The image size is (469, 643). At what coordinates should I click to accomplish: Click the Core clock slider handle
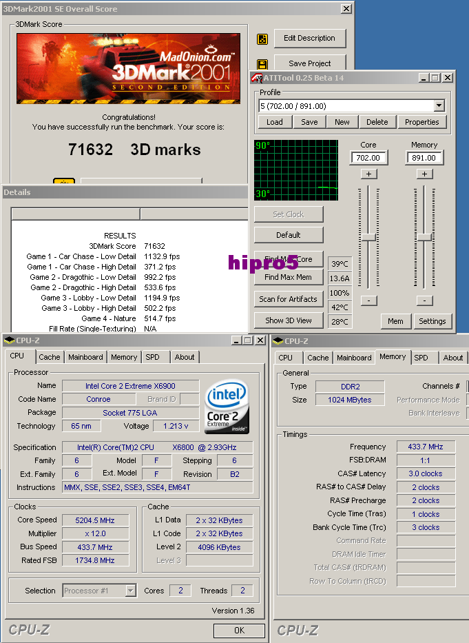click(x=368, y=237)
